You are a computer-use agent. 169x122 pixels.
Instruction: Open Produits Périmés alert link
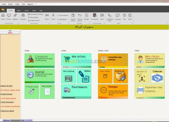pyautogui.click(x=6, y=94)
